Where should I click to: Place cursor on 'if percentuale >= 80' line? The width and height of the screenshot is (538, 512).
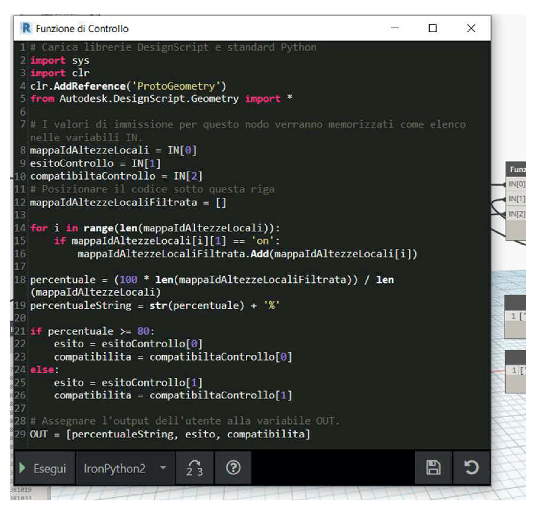tap(92, 331)
